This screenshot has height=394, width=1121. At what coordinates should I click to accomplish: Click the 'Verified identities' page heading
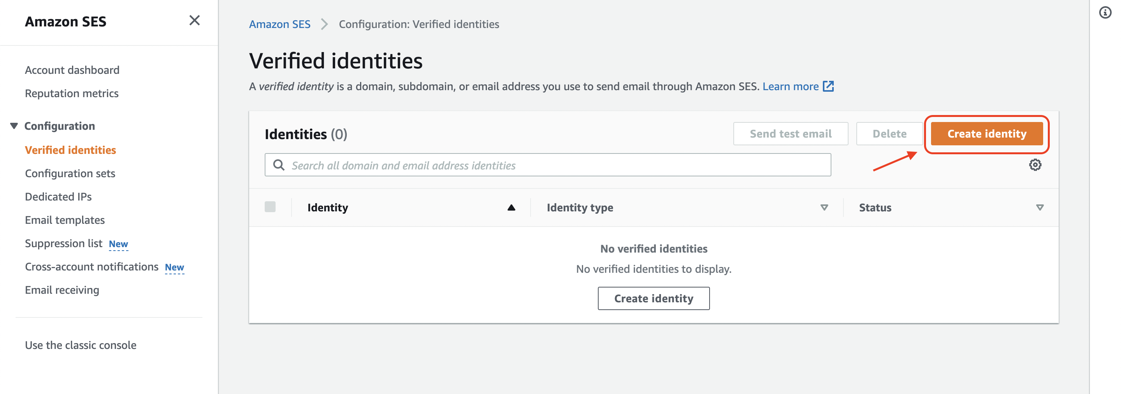336,60
